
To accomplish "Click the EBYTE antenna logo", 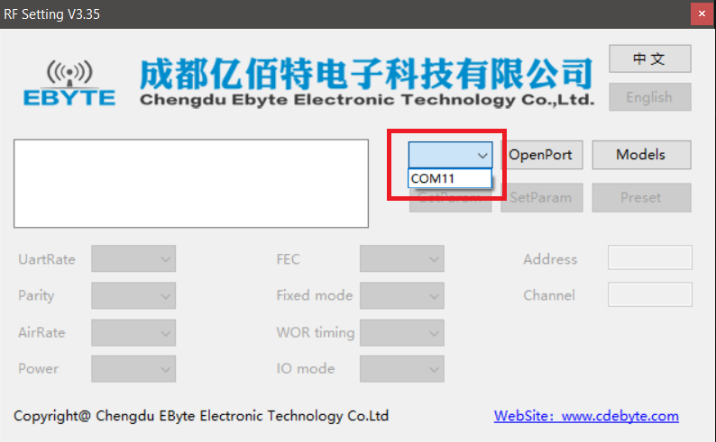I will point(69,83).
